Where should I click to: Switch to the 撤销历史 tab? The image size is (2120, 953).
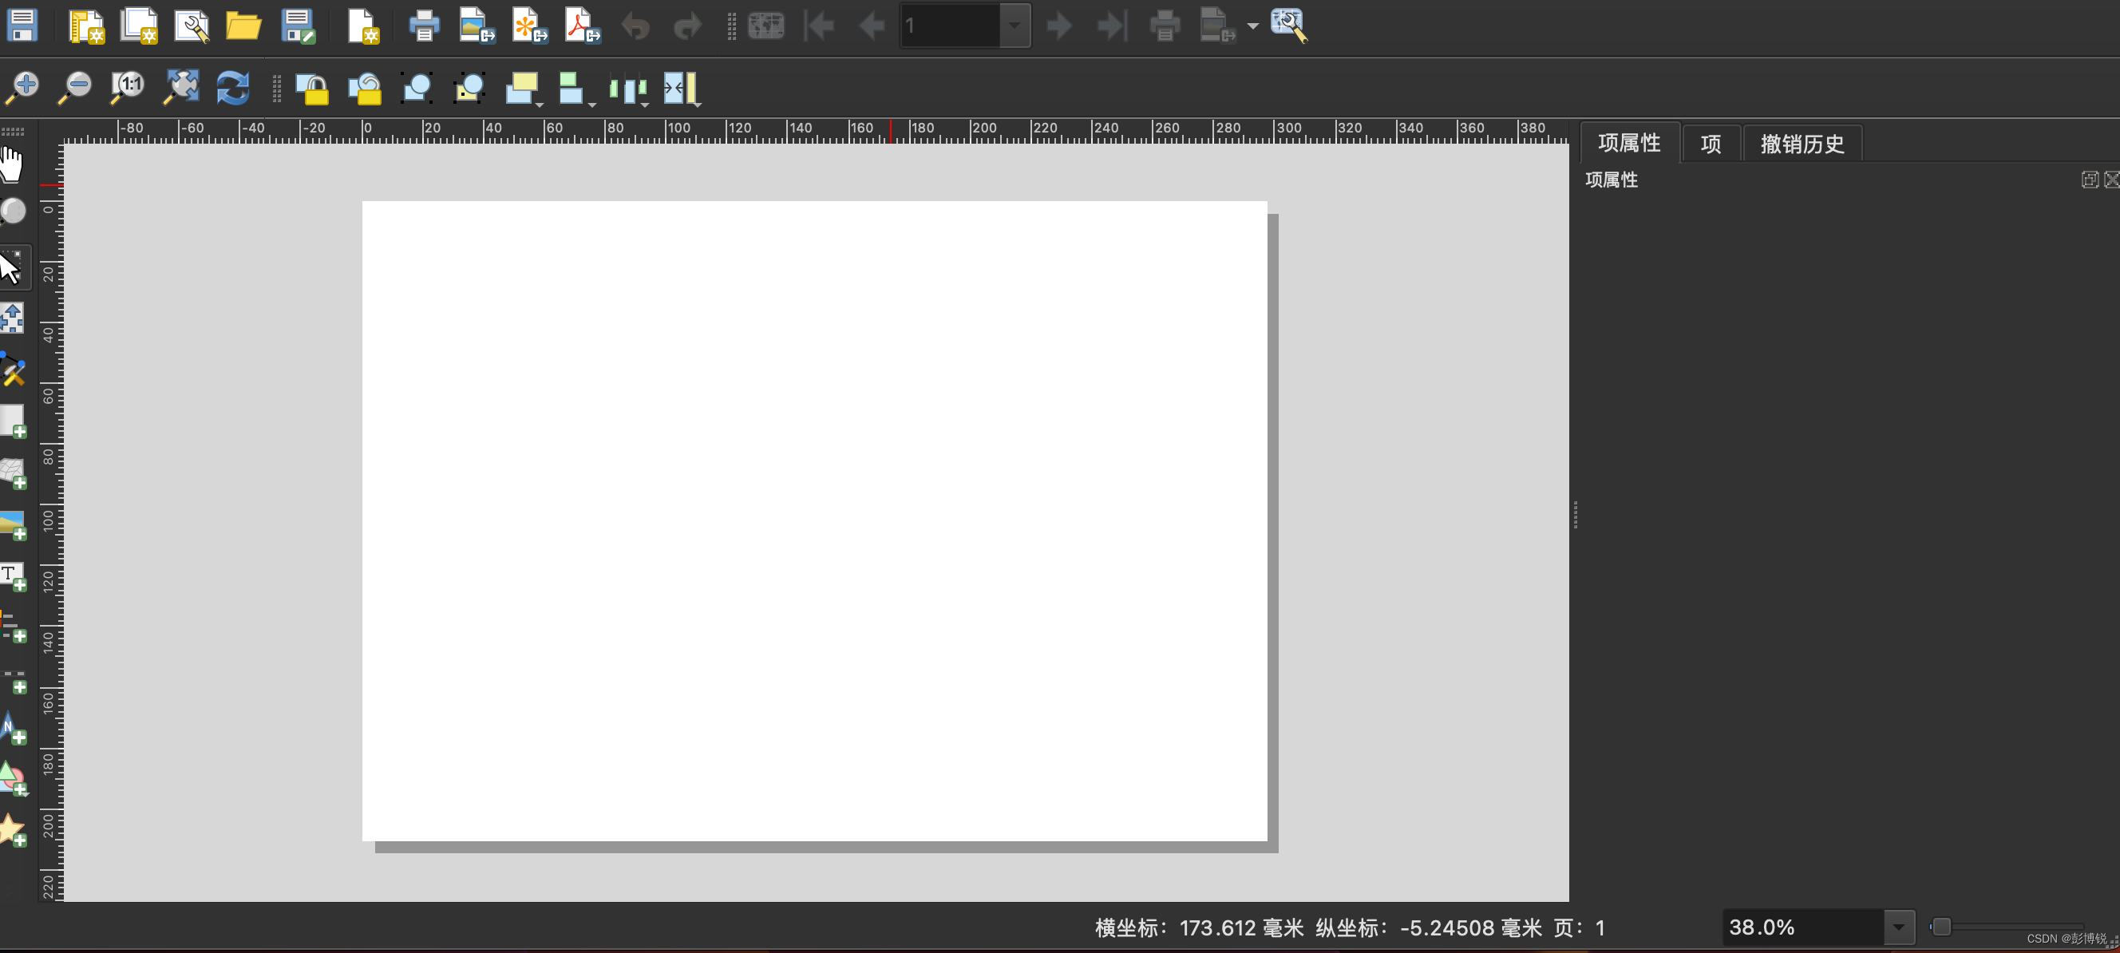click(x=1801, y=144)
